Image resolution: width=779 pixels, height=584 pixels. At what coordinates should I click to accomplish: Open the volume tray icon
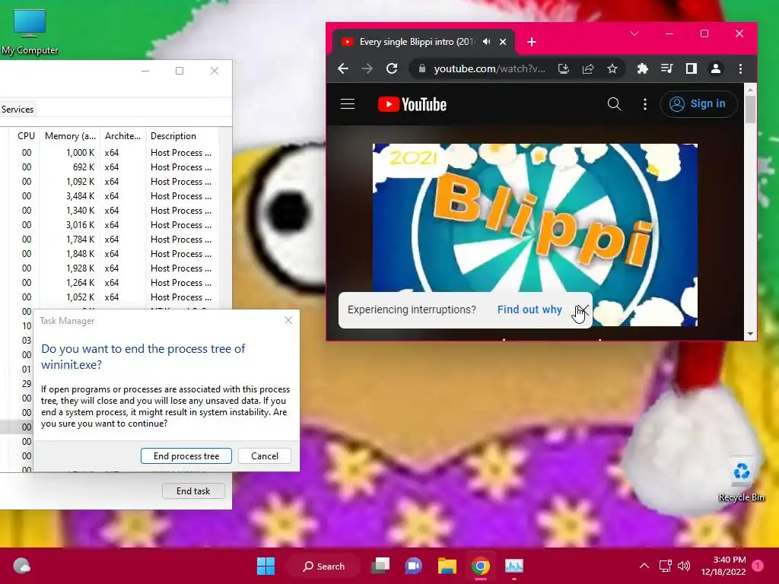[x=684, y=566]
